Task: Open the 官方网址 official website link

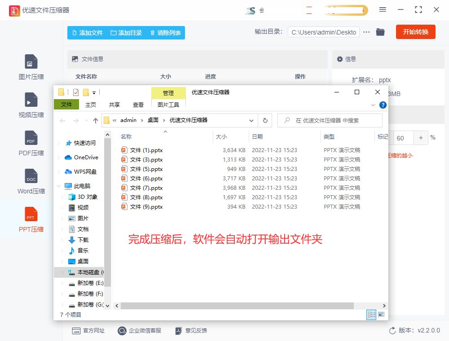Action: [x=88, y=331]
